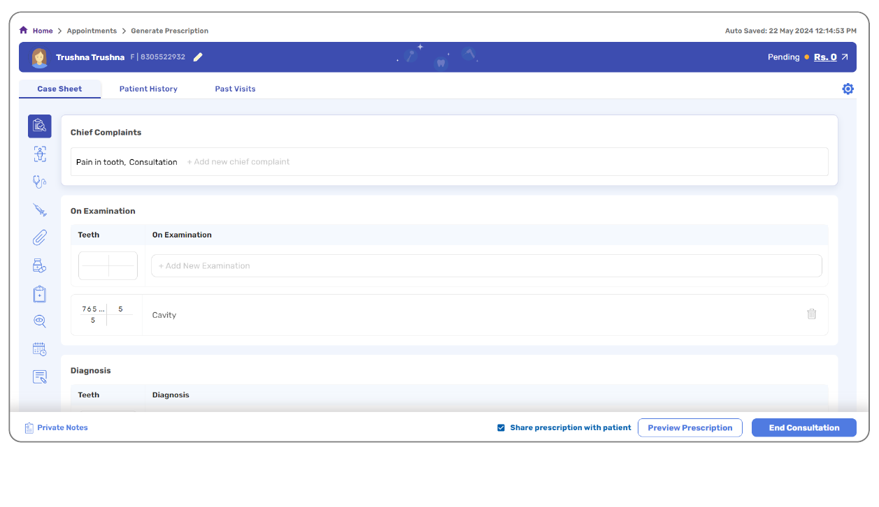Screen dimensions: 879x507
Task: Click the Rs. 0 pending amount link
Action: coord(825,57)
